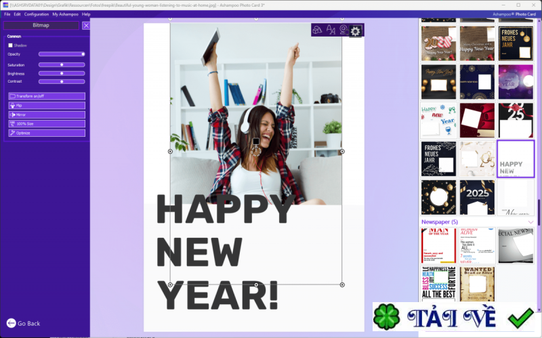Viewport: 542px width, 338px height.
Task: Adjust the Saturation slider
Action: 62,64
